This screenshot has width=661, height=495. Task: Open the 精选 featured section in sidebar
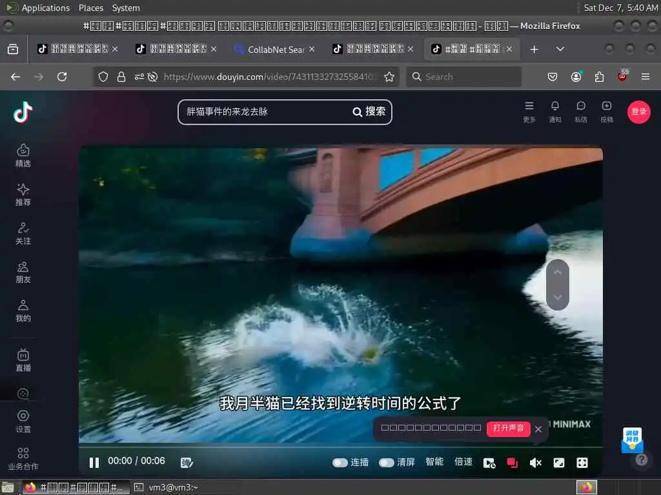click(23, 156)
